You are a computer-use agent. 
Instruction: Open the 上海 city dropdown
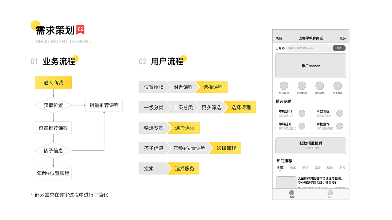click(280, 48)
